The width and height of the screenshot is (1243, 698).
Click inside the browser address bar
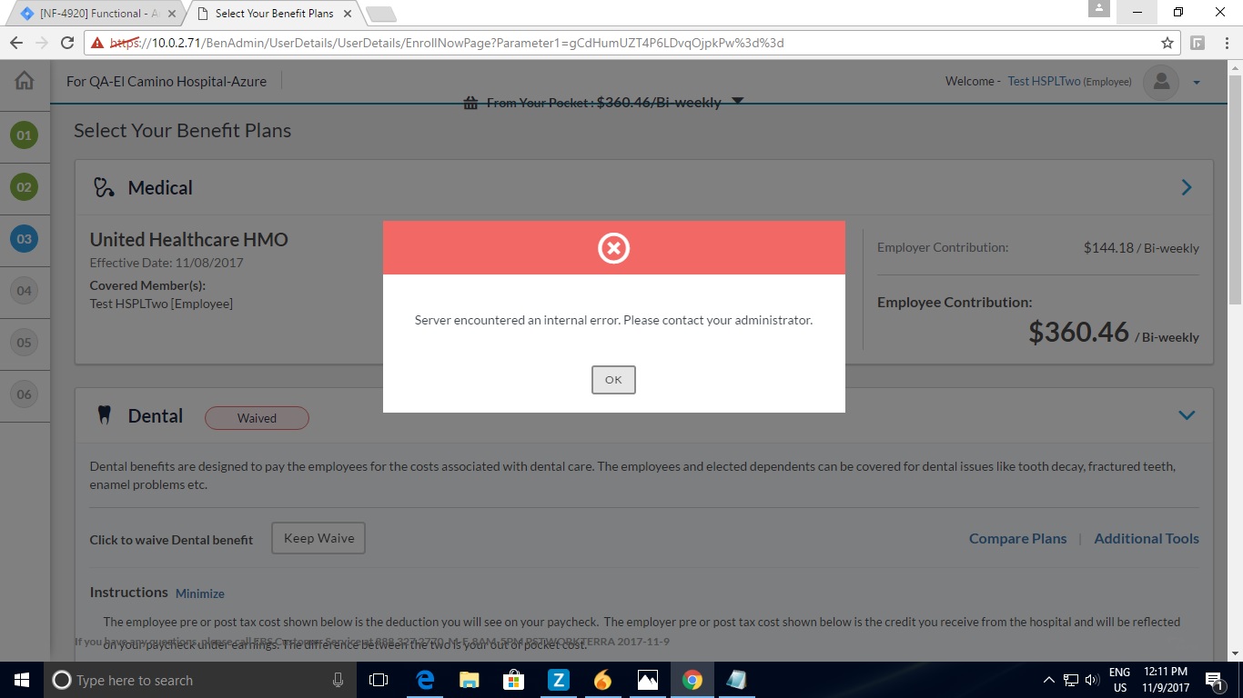(x=546, y=42)
